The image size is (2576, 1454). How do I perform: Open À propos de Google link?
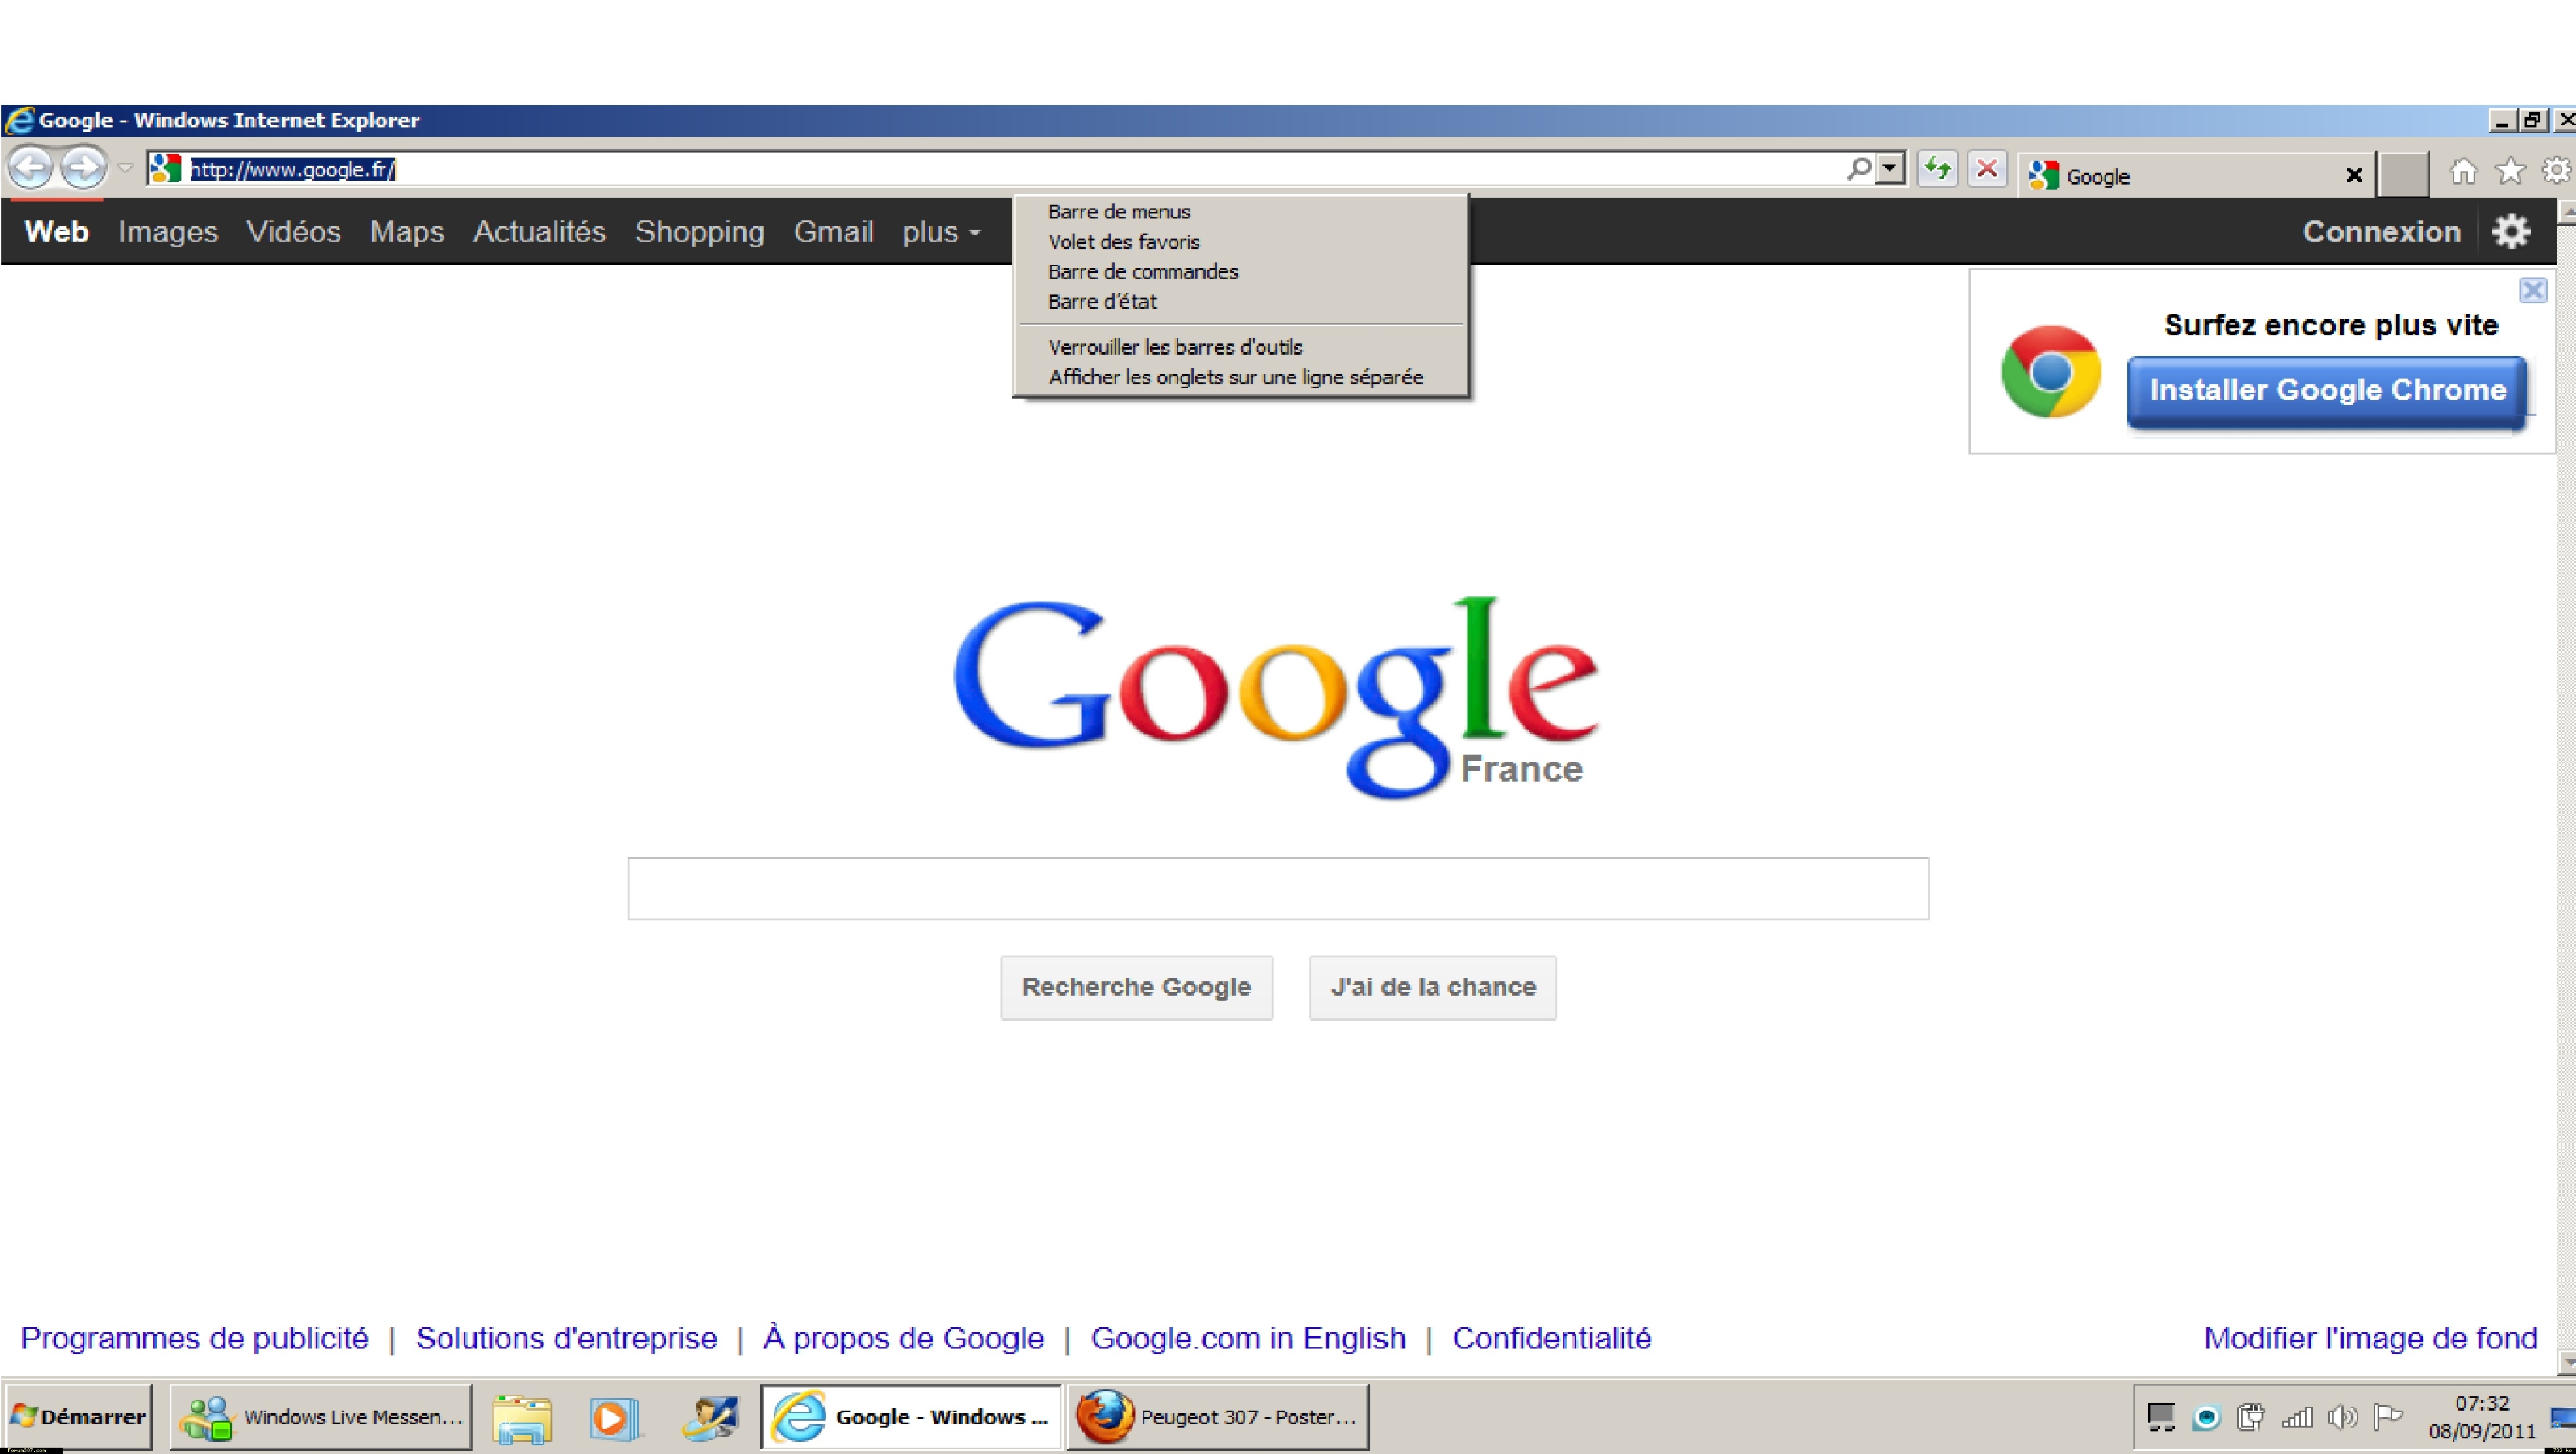[x=903, y=1338]
